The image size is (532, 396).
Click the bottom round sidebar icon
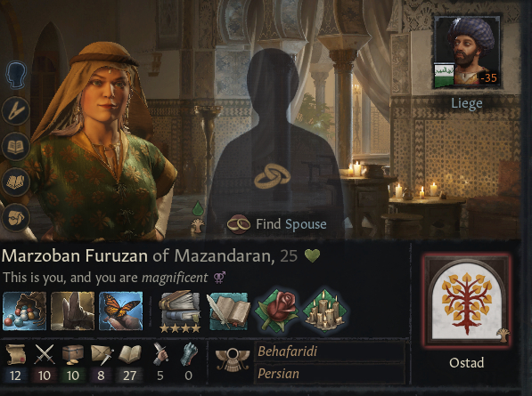pos(16,217)
